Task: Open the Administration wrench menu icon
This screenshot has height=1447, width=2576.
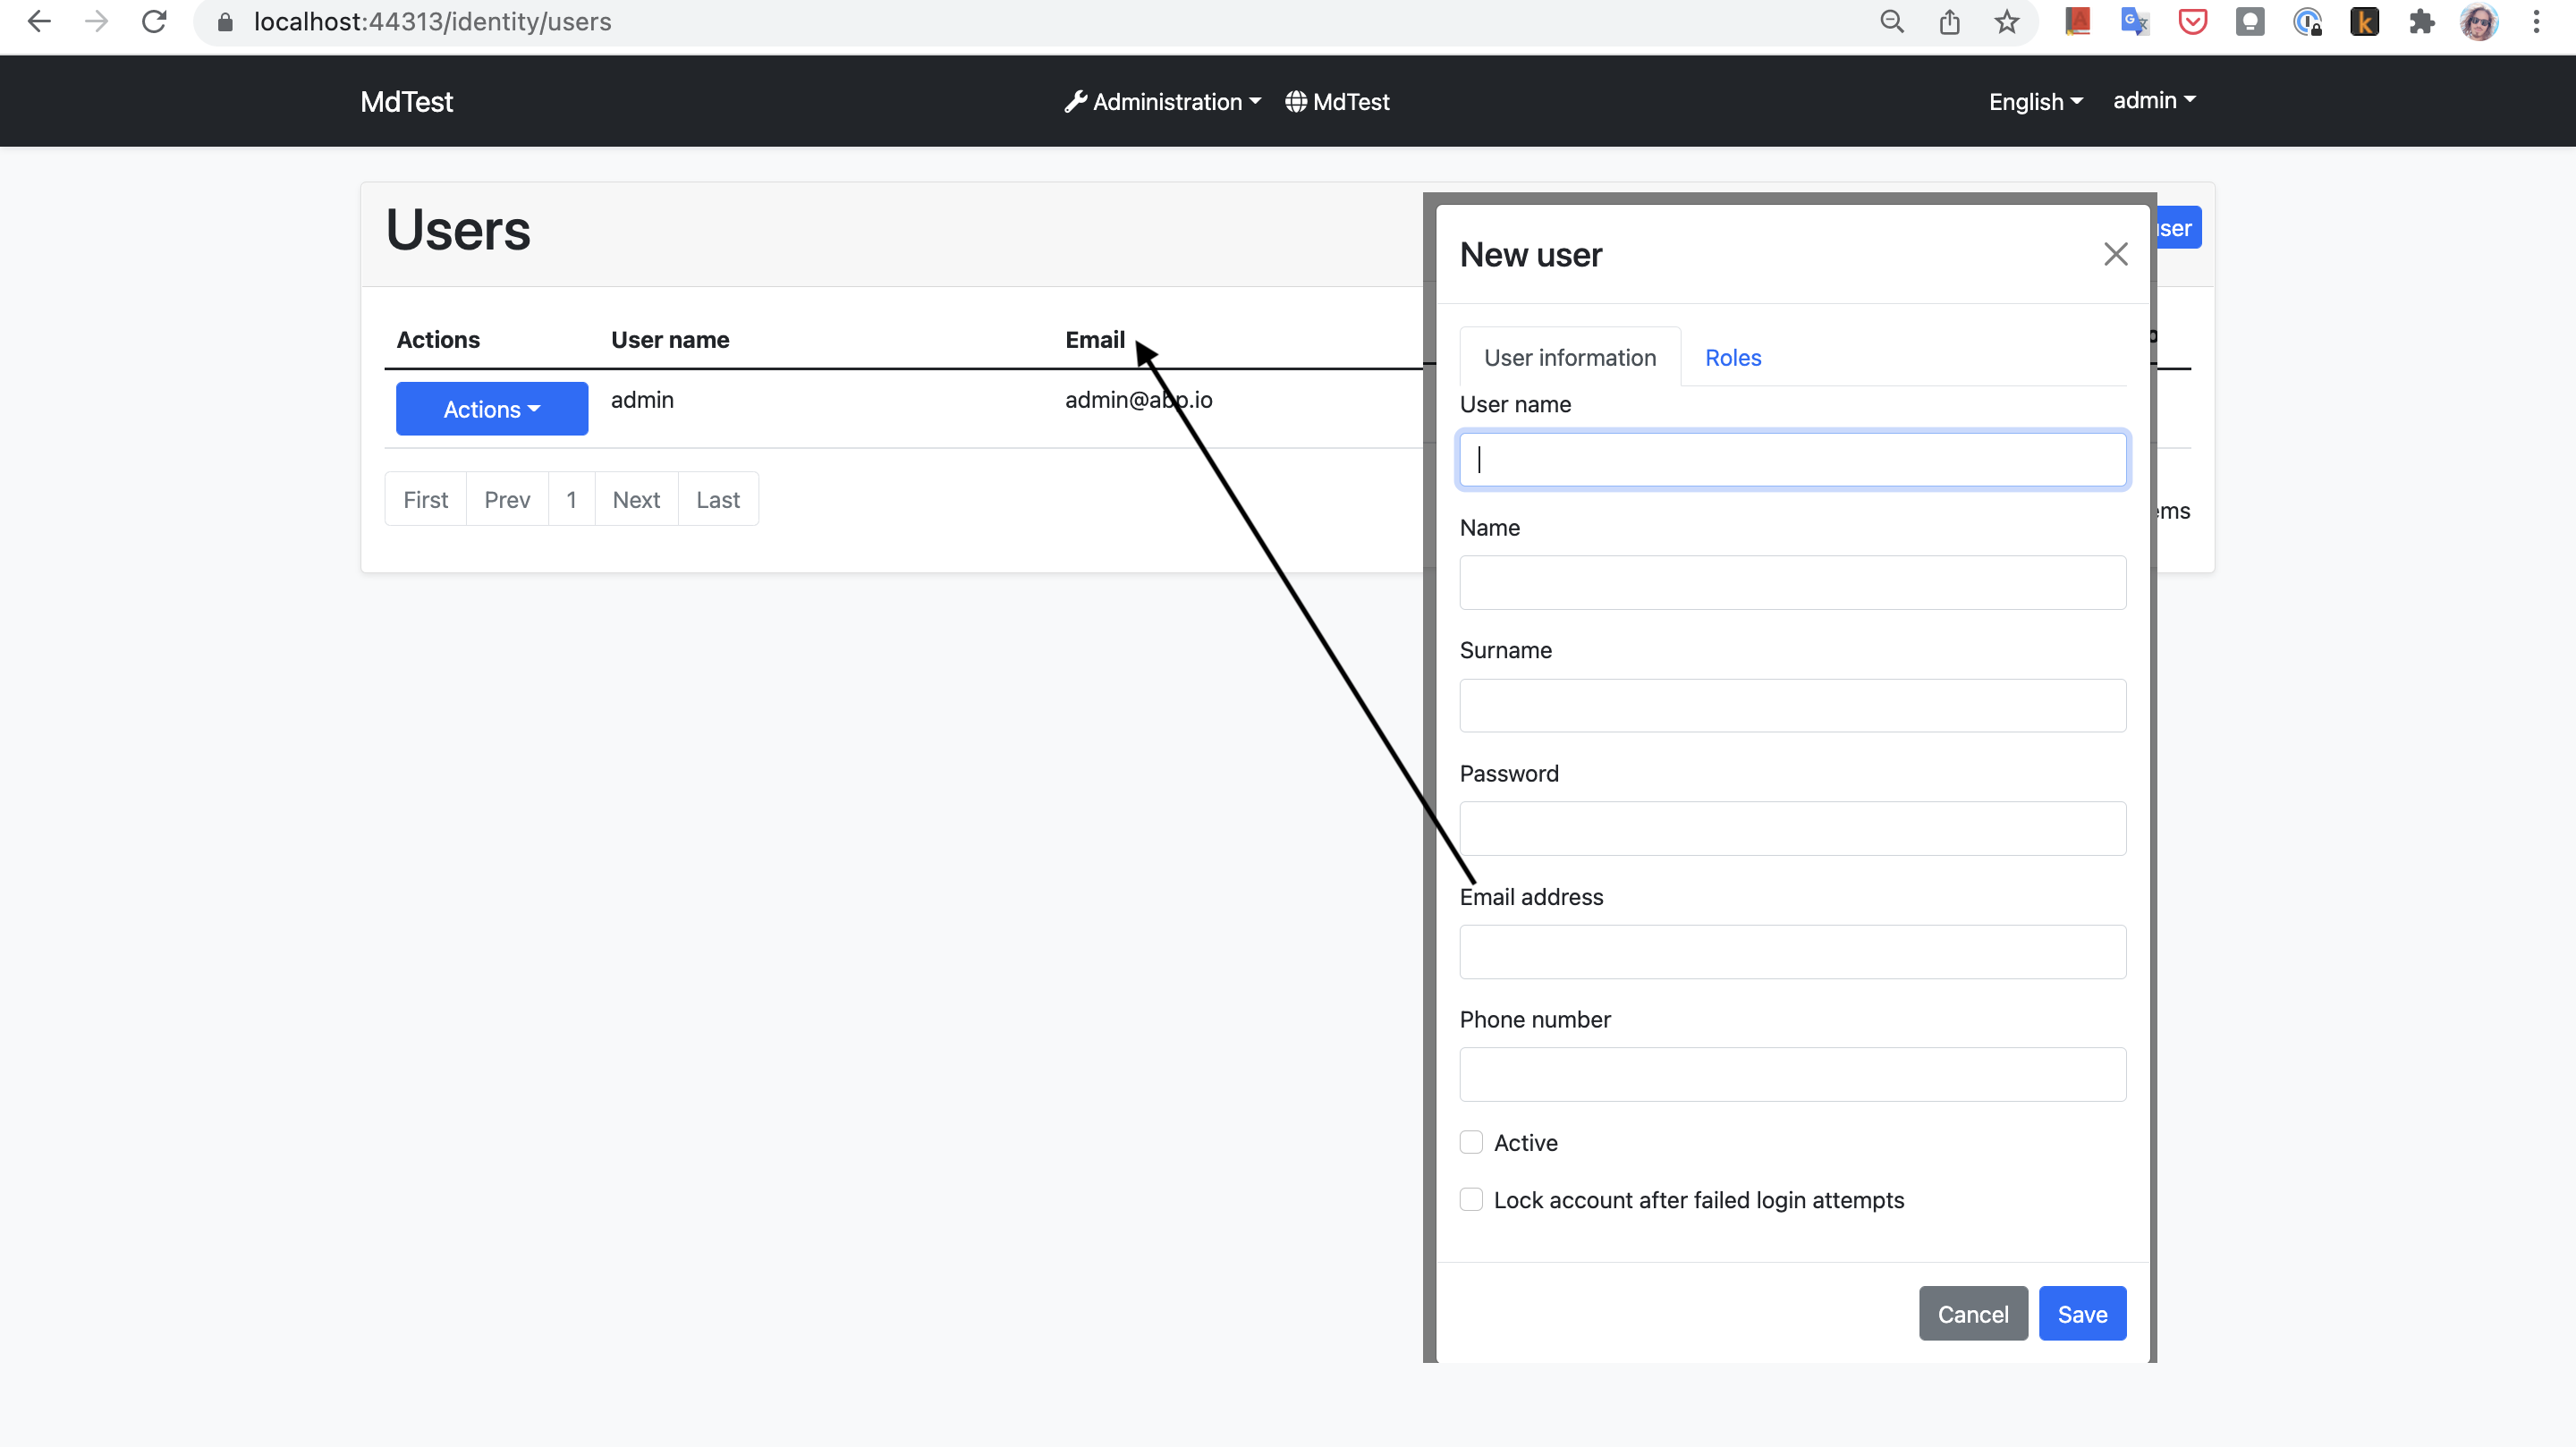Action: pos(1076,101)
